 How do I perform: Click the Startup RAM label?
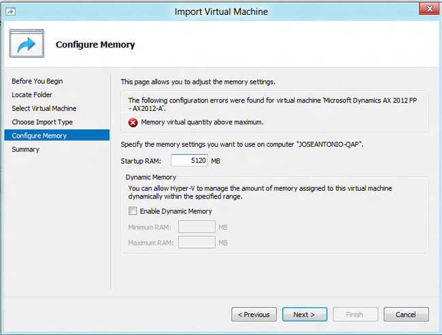point(141,161)
